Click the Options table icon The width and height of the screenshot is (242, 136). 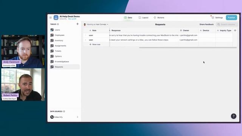52,56
